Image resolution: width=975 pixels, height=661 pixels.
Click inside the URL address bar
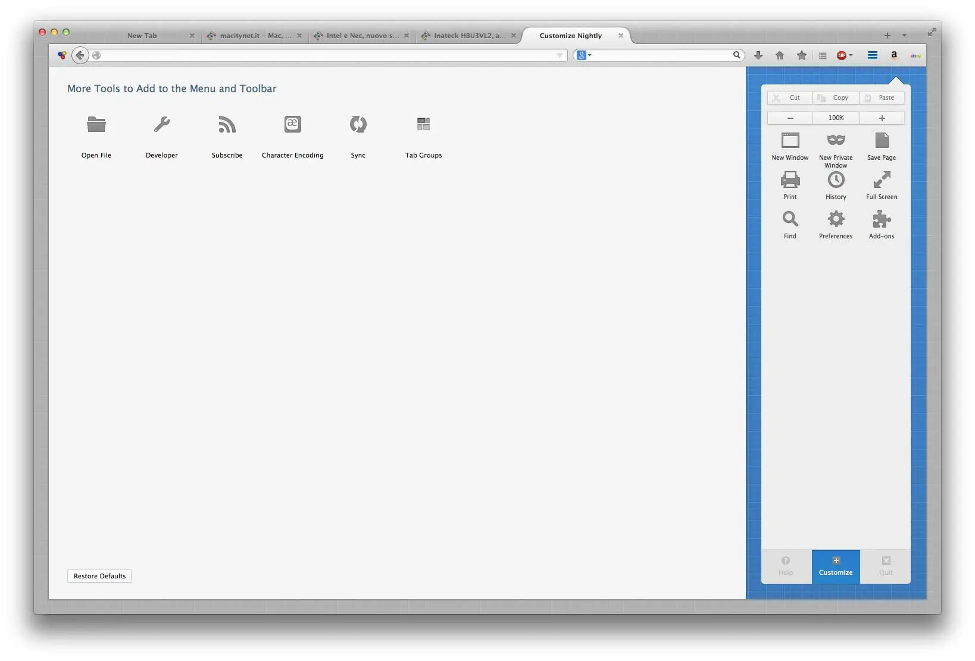pos(327,55)
